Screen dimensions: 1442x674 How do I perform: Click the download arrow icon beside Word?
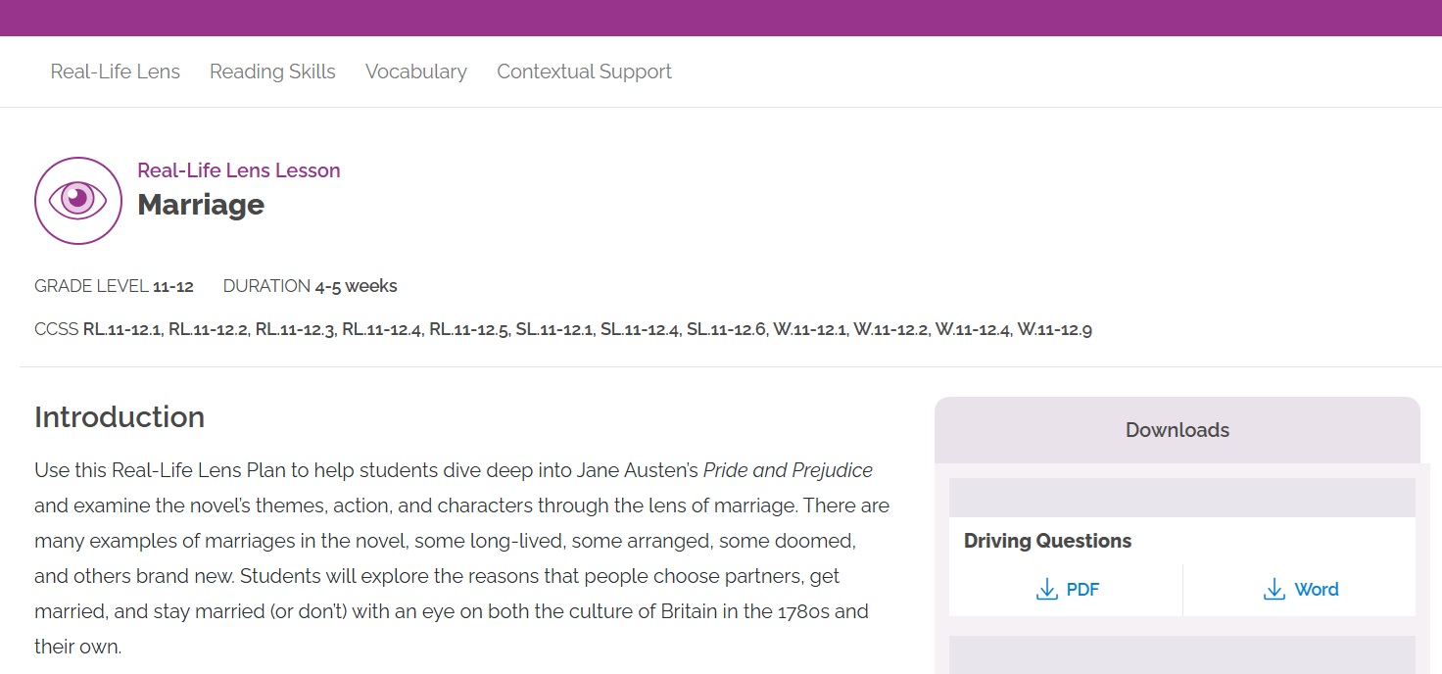tap(1274, 590)
